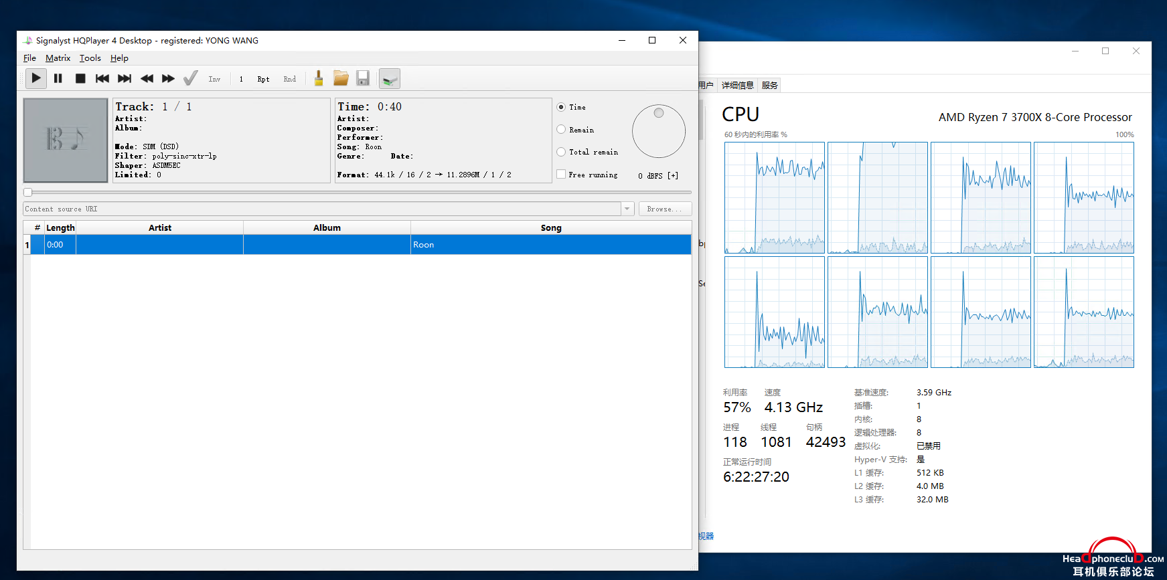
Task: Click the 3.59 GHz base speed value
Action: coord(934,393)
